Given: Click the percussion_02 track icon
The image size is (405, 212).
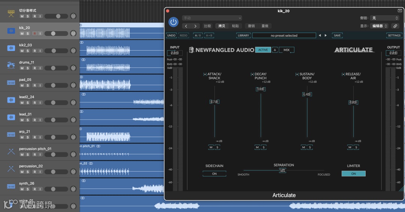Looking at the screenshot, I should [11, 169].
